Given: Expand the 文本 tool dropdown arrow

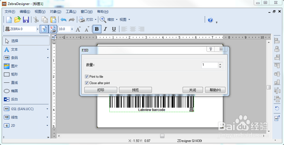Looking at the screenshot, I should point(48,50).
